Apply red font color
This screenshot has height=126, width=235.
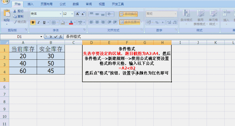(71, 22)
